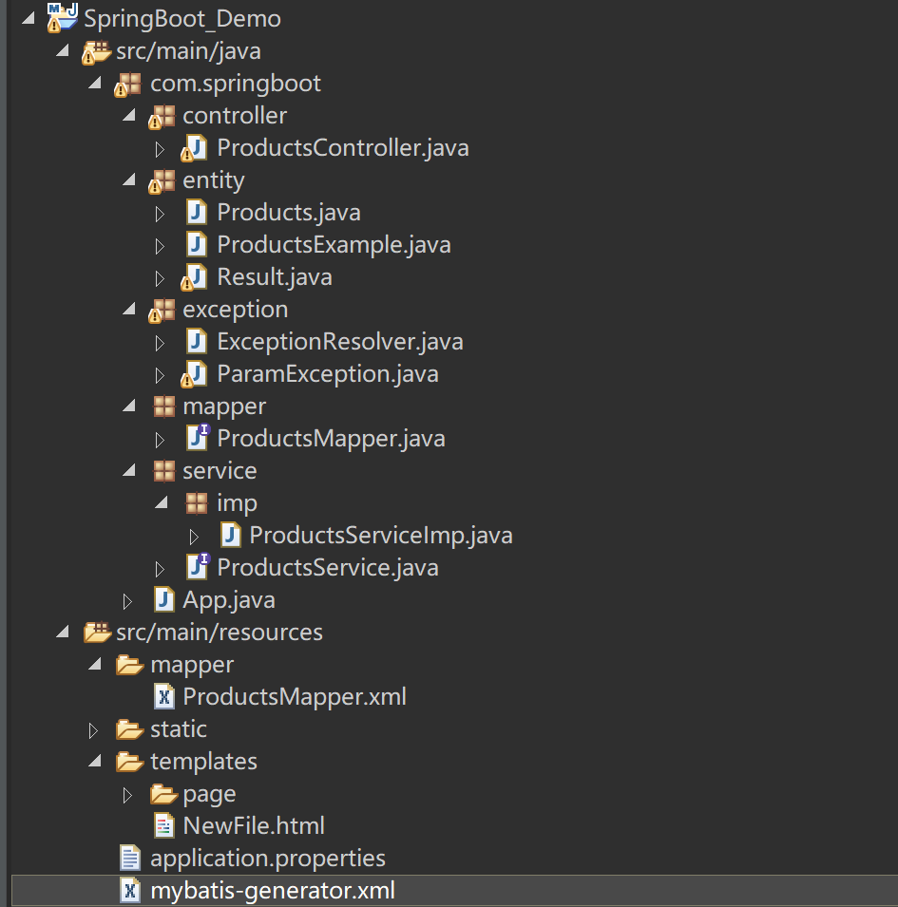
Task: Expand ProductsController.java members
Action: pos(161,149)
